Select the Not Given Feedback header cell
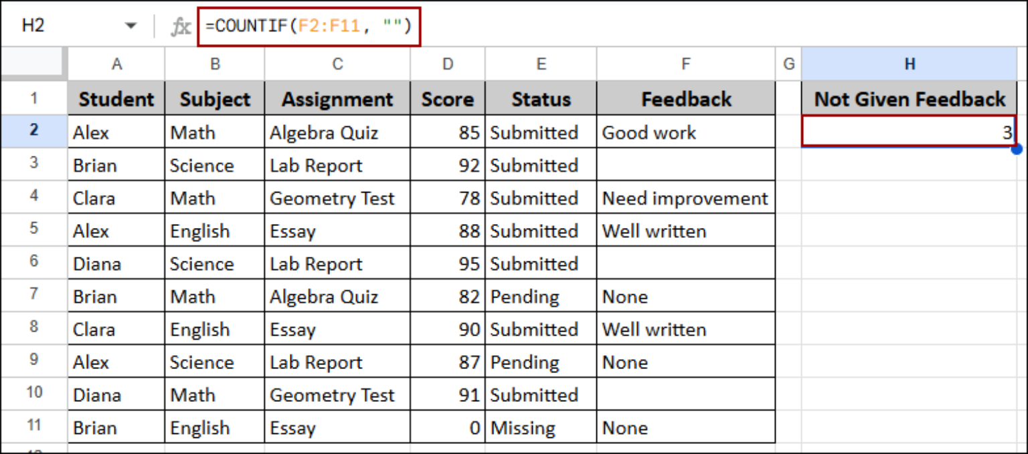This screenshot has height=454, width=1028. tap(909, 98)
